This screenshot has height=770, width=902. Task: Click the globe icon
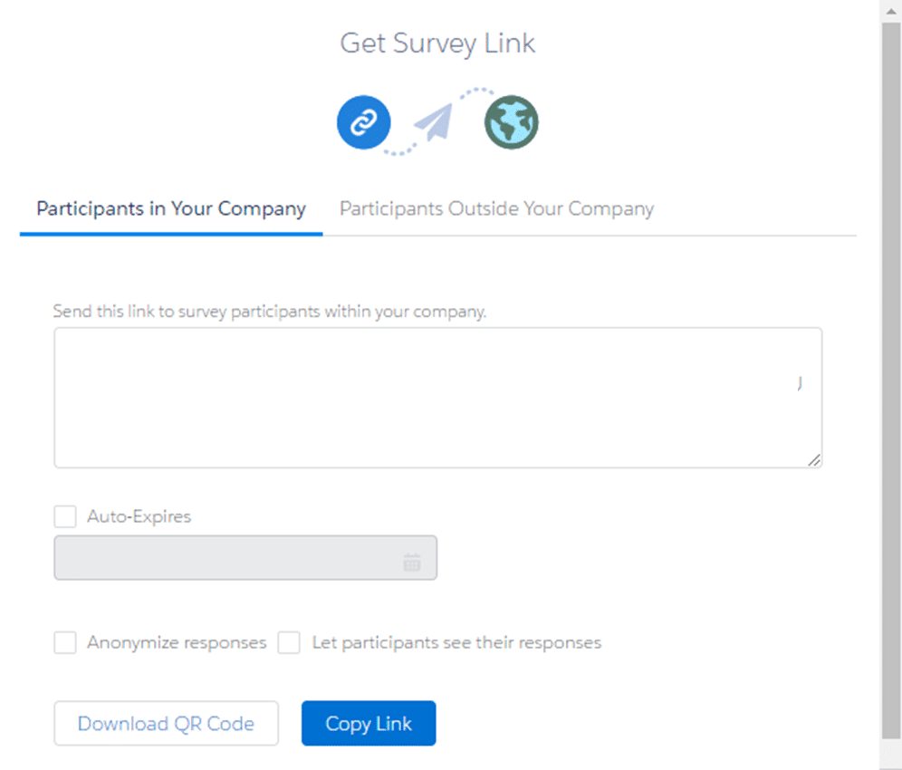point(512,122)
